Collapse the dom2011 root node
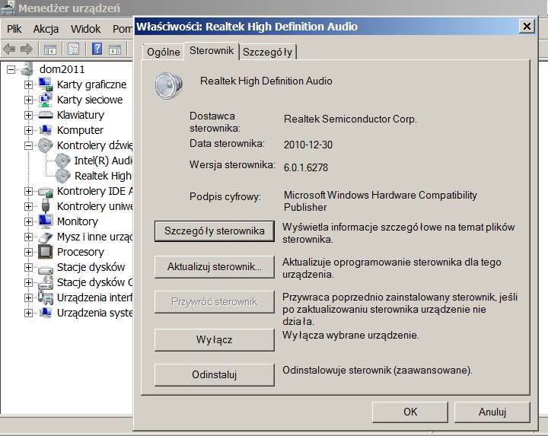This screenshot has height=436, width=548. pyautogui.click(x=11, y=69)
